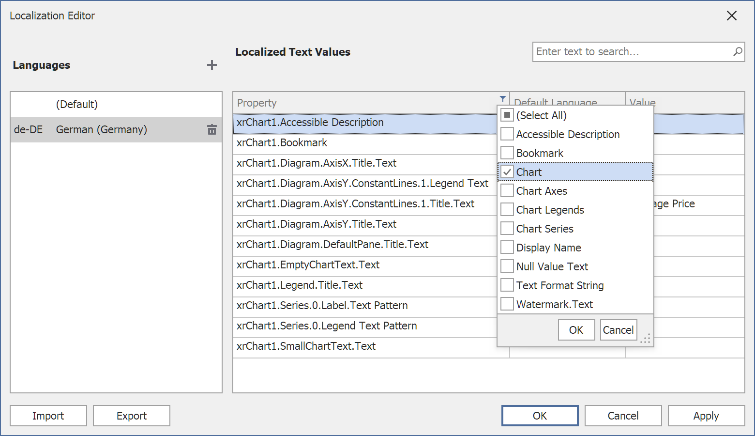Select the (Default) language entry

pos(116,104)
